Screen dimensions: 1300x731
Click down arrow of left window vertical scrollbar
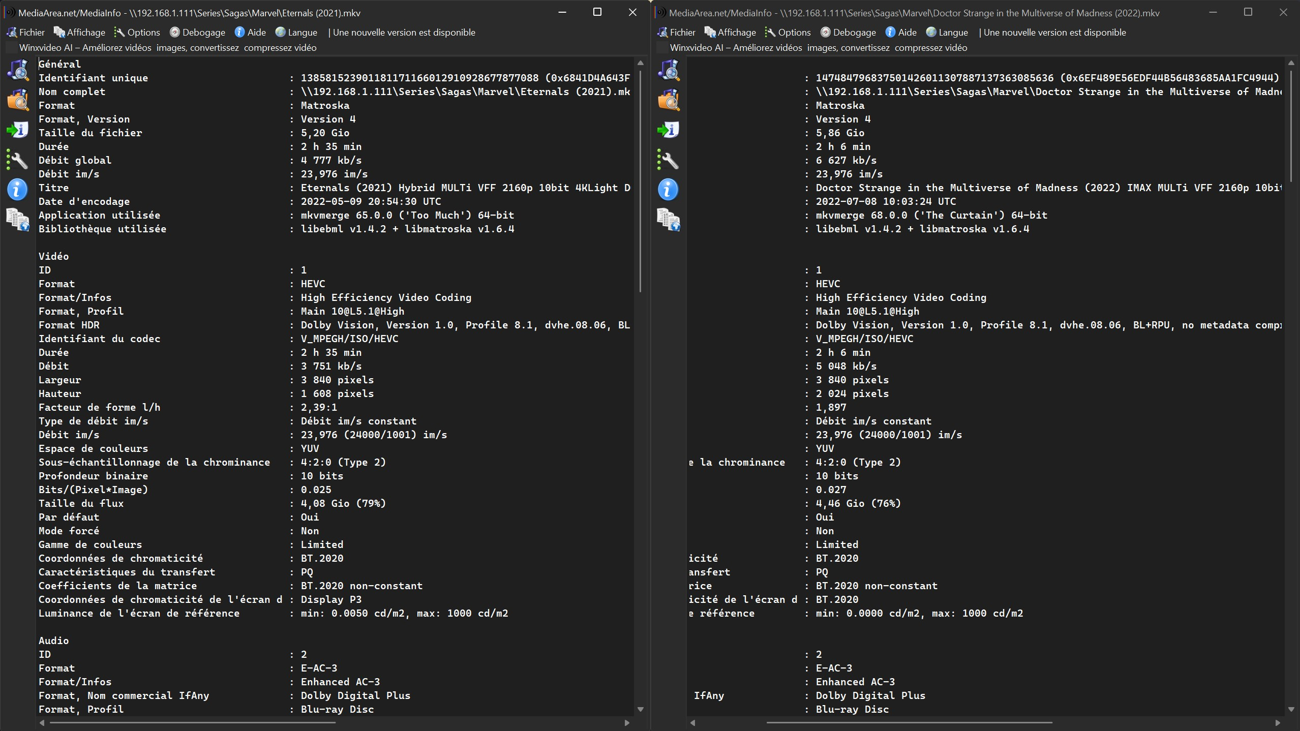tap(641, 709)
